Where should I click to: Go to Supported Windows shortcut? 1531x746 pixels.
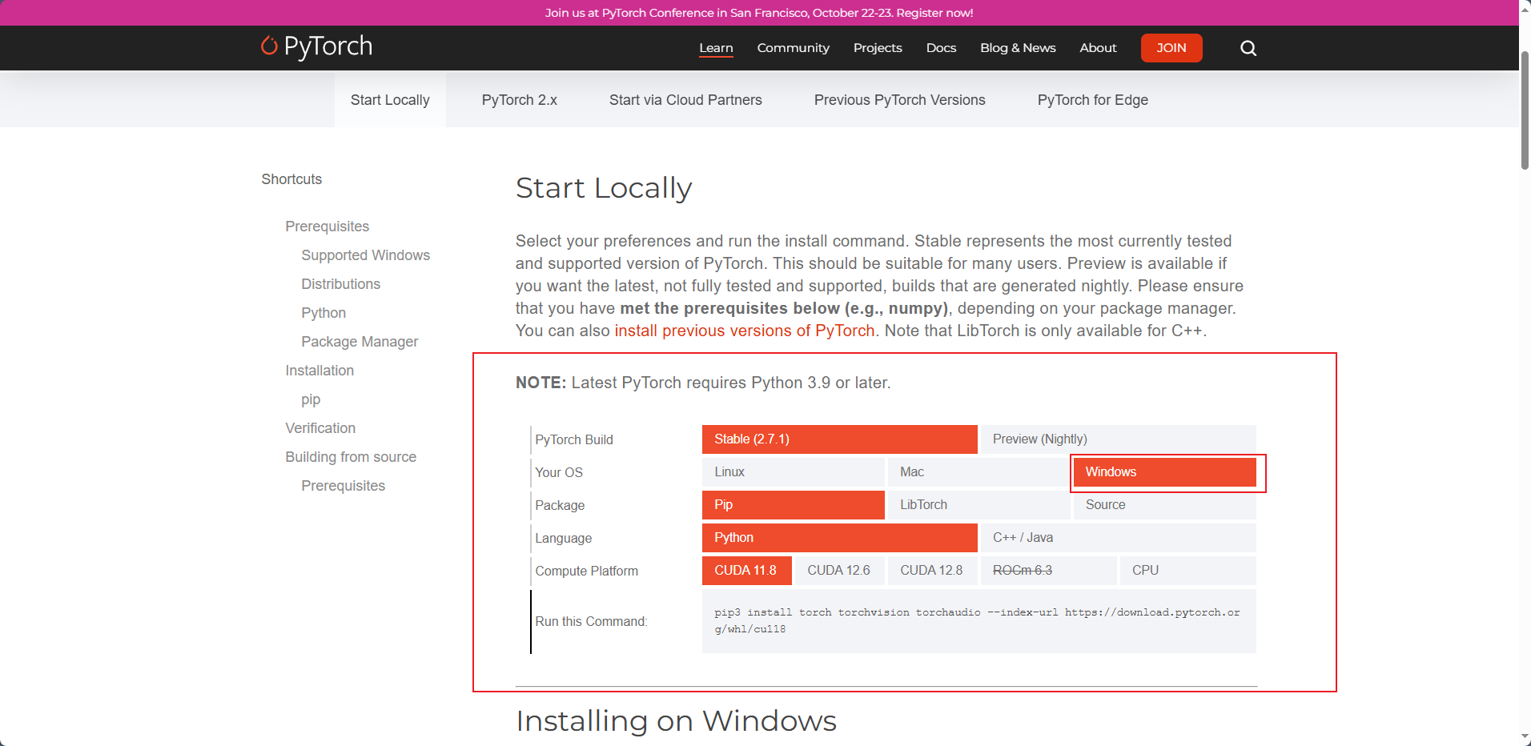[365, 255]
